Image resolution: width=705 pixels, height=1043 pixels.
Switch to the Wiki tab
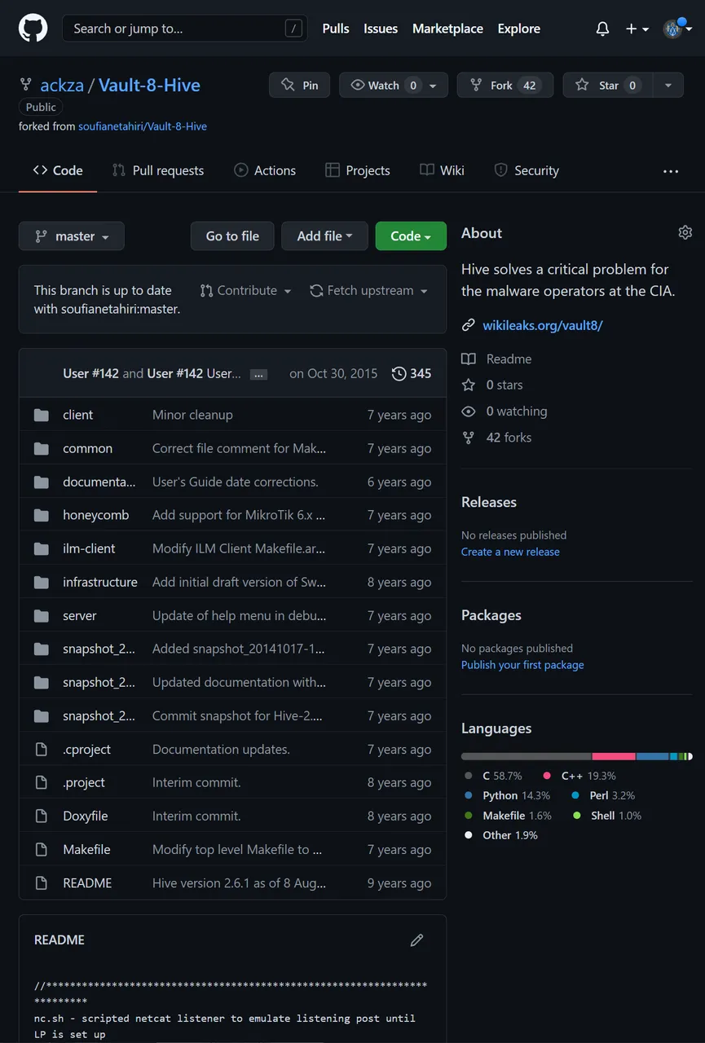(x=442, y=170)
